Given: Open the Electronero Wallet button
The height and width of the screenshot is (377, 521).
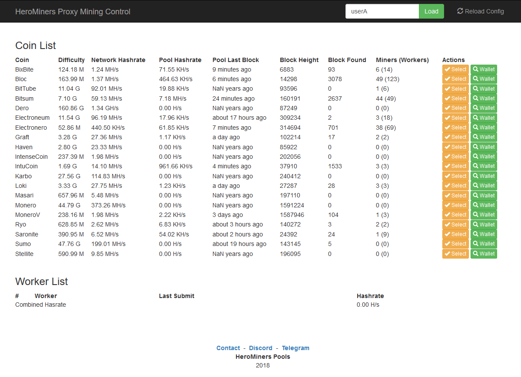Looking at the screenshot, I should 484,128.
